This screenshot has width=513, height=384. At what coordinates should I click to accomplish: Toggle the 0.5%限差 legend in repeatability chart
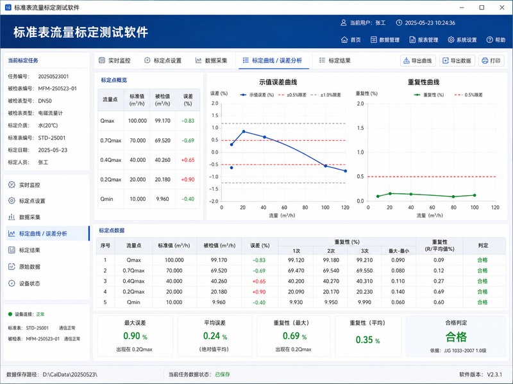coord(469,95)
